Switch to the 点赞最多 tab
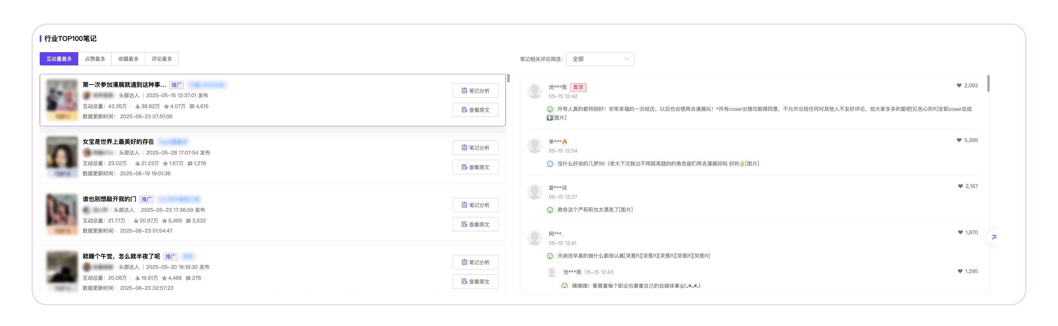 pos(95,59)
